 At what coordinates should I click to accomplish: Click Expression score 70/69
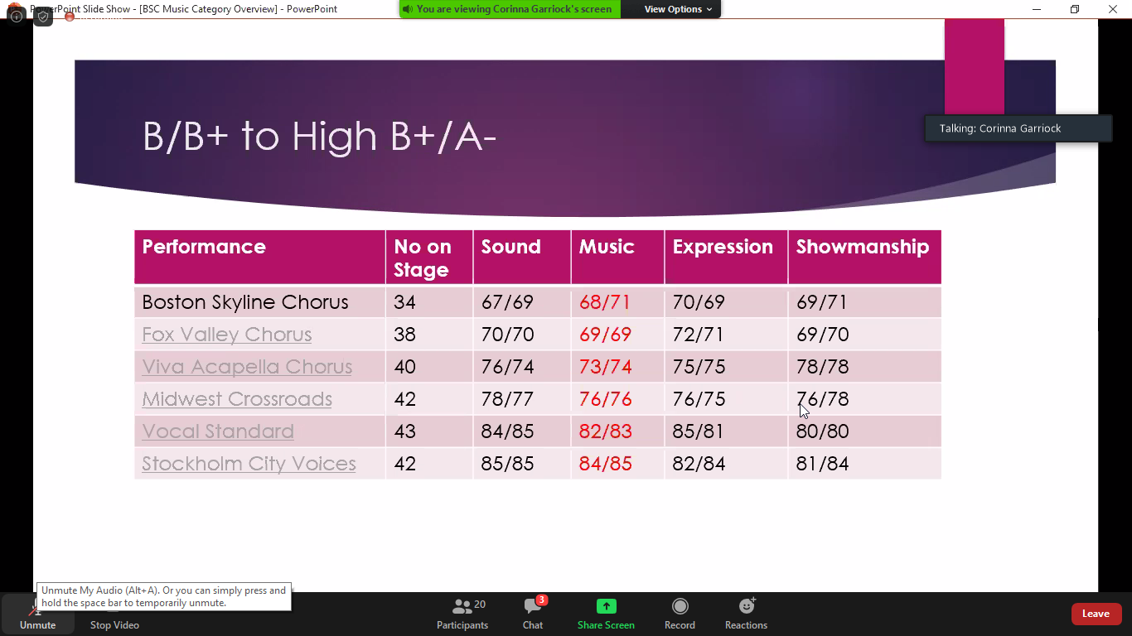(699, 302)
